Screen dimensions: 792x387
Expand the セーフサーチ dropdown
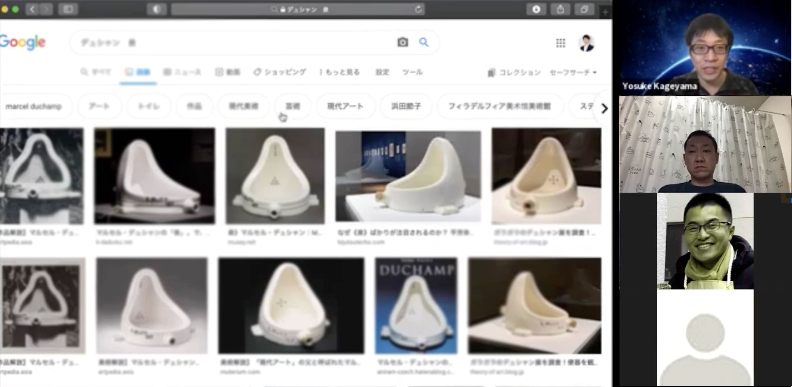(573, 72)
